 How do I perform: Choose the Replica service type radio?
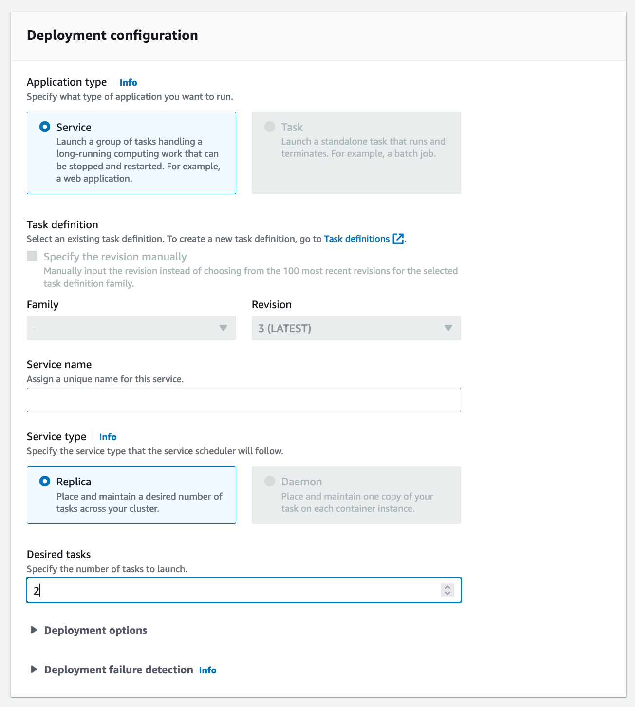coord(45,482)
